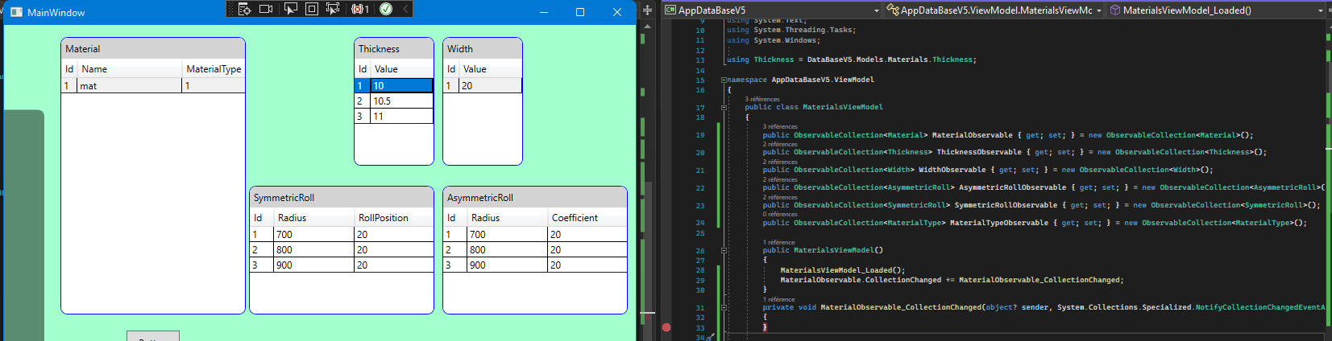Collapse MaterialObservable_CollectionChanged method outline

coord(724,307)
